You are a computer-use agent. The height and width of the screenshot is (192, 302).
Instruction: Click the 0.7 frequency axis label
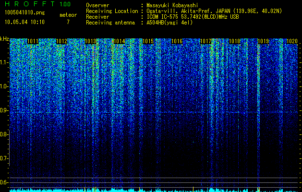[4, 158]
